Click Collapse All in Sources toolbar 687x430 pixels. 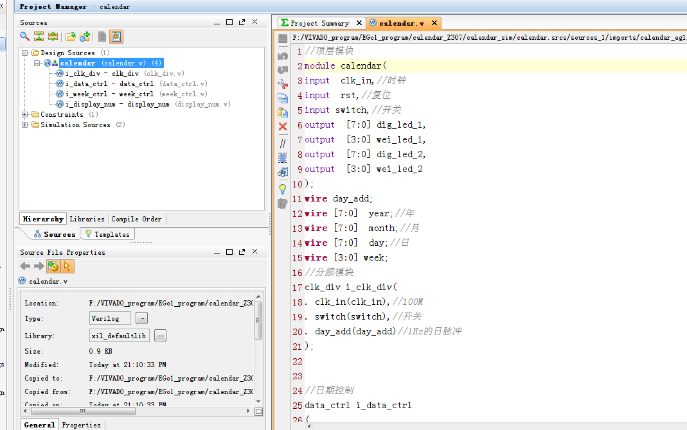point(39,37)
